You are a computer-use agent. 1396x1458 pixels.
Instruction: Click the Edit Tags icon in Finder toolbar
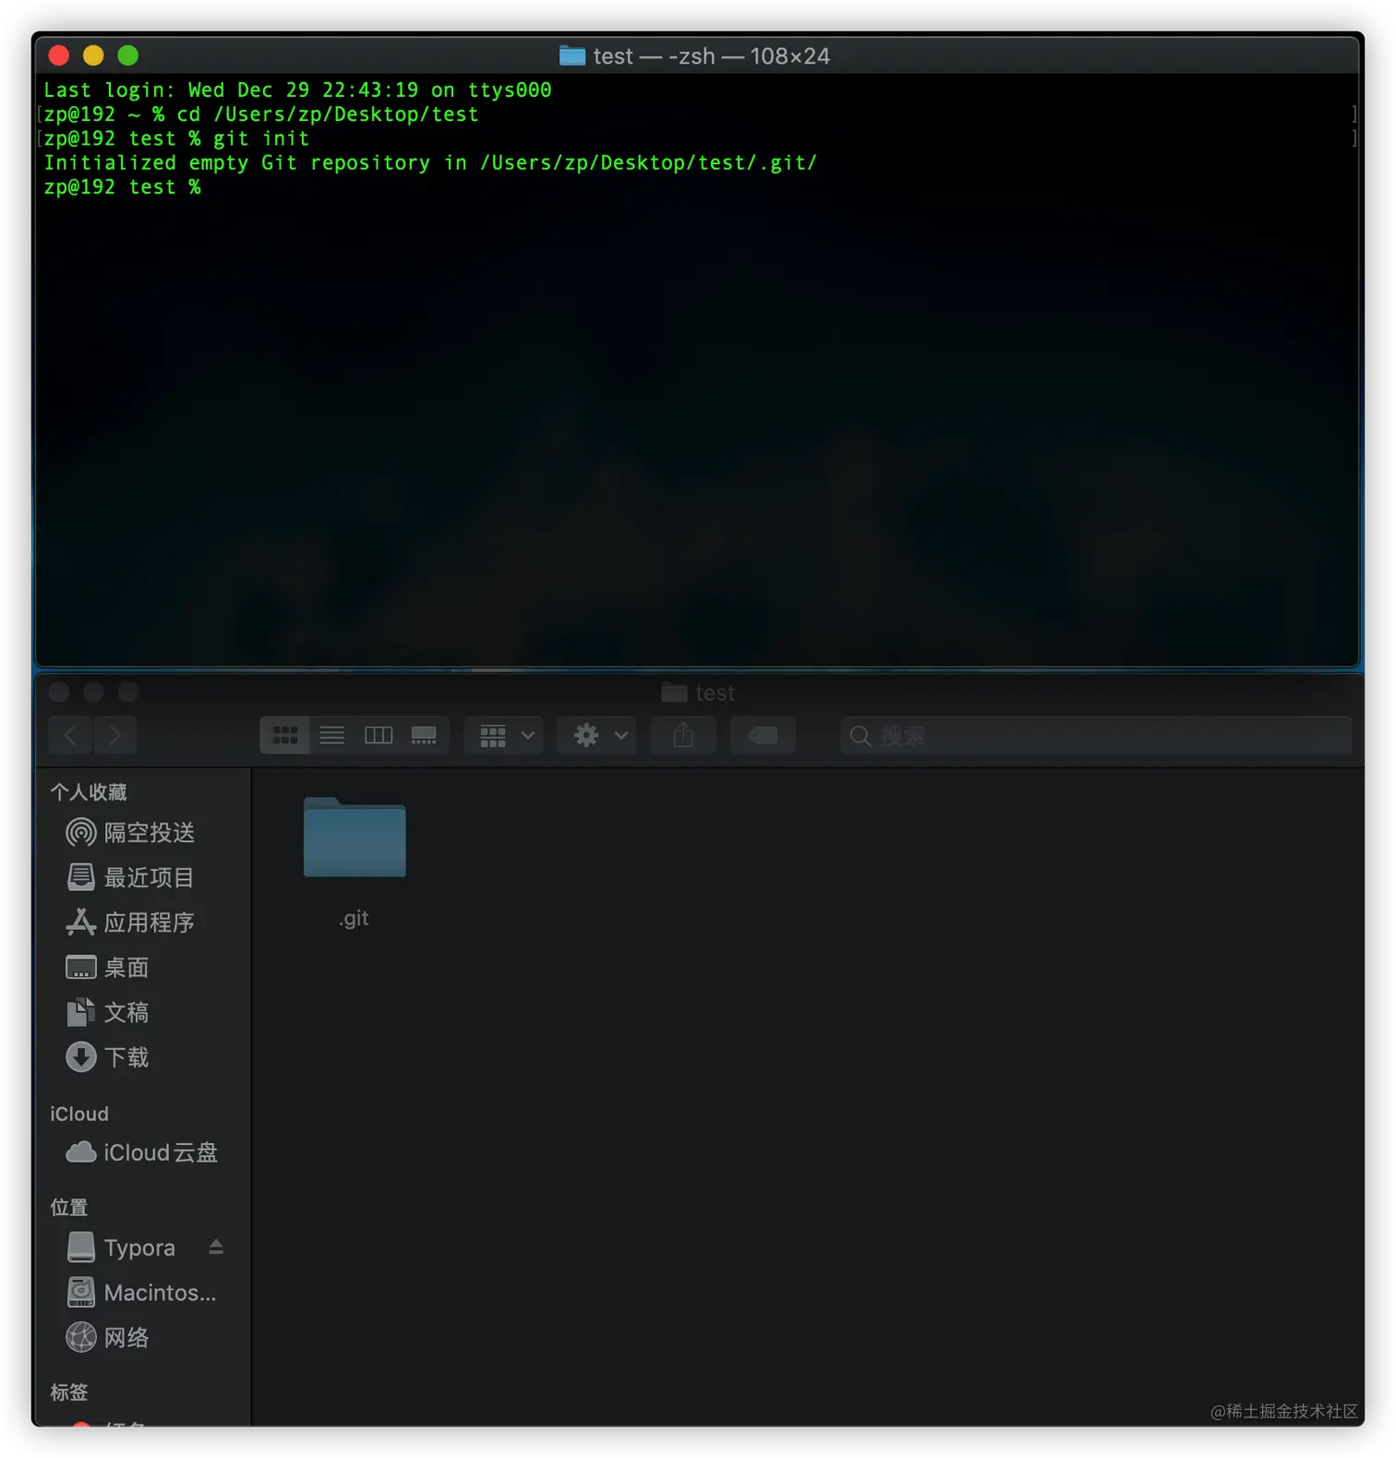[x=763, y=735]
